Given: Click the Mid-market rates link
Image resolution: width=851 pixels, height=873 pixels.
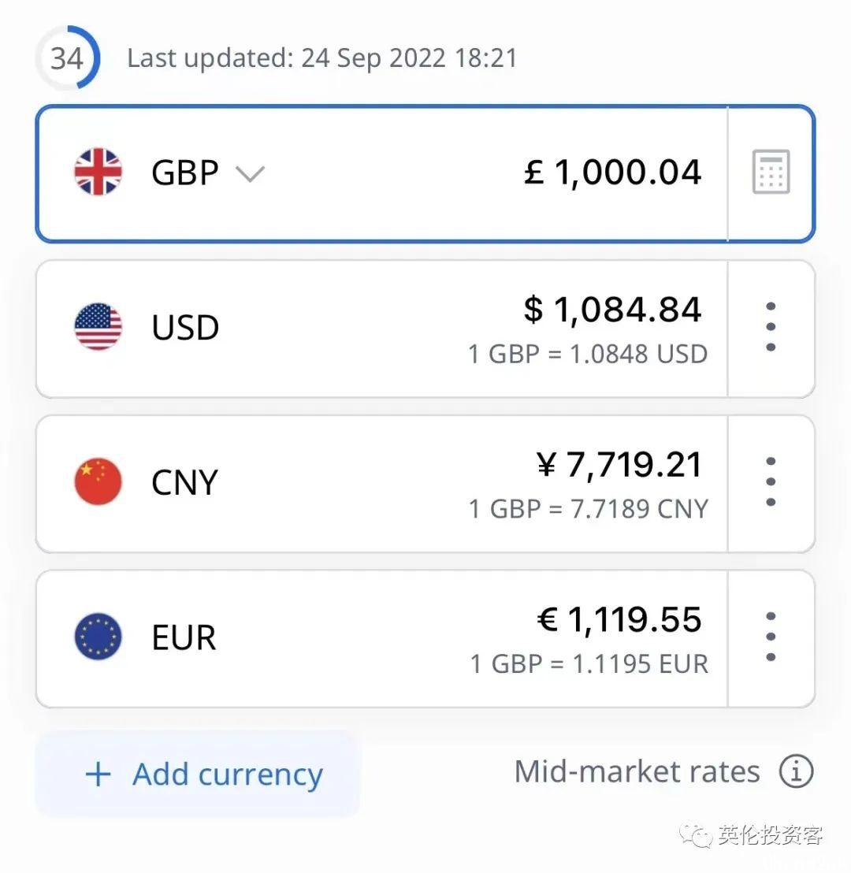Looking at the screenshot, I should coord(637,771).
